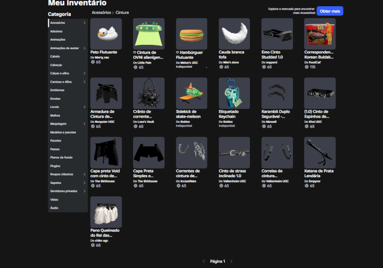Open creator Melon's UGC link

(189, 63)
